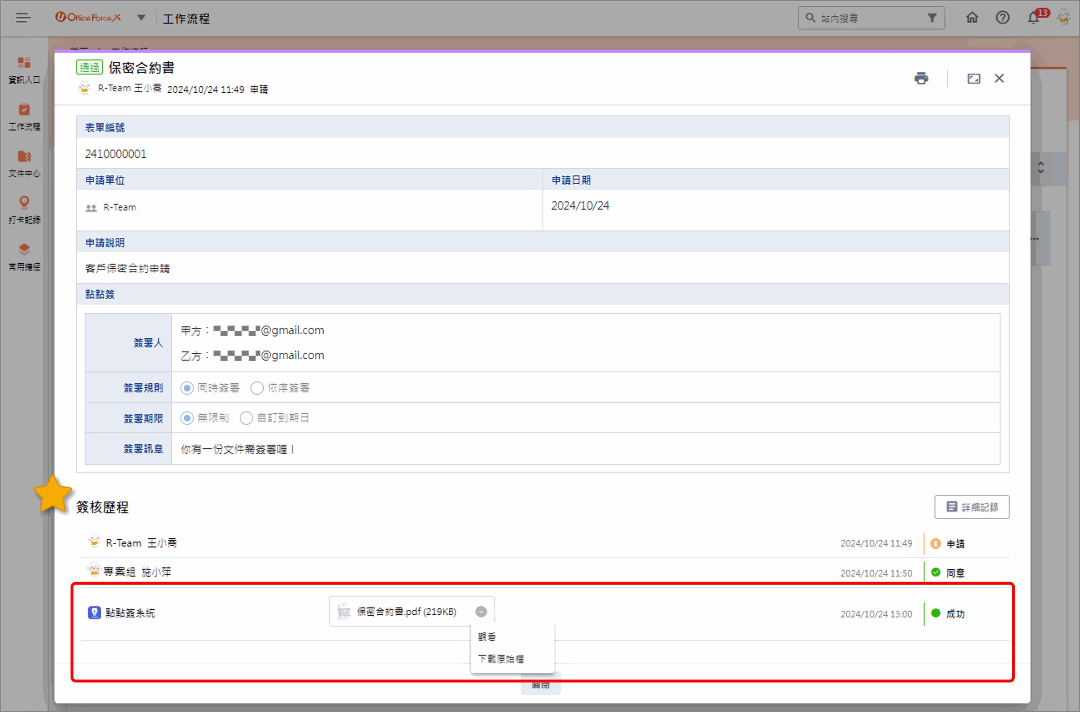The width and height of the screenshot is (1080, 712).
Task: Select the 同時簽署 radio option
Action: 187,388
